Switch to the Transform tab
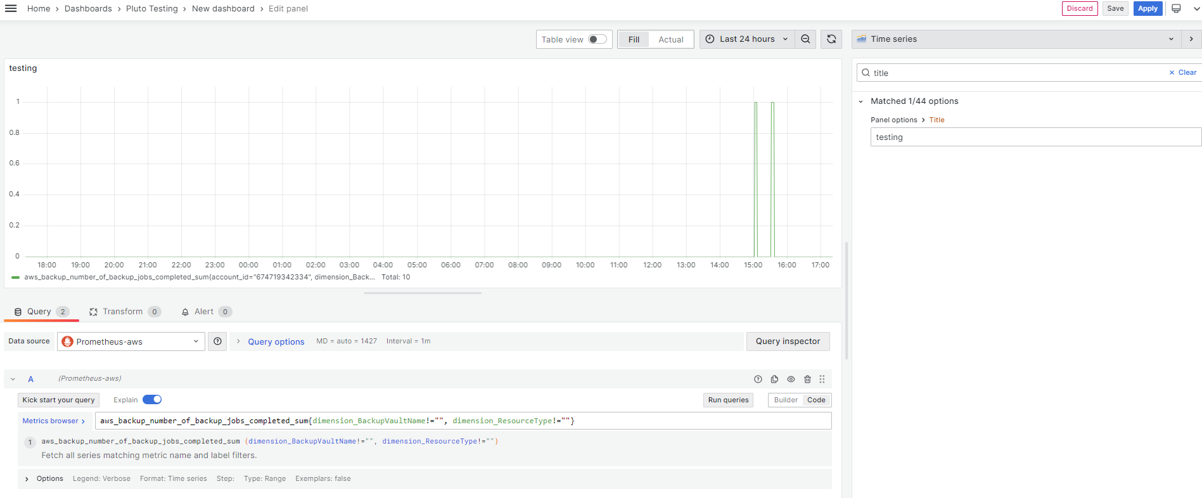The height and width of the screenshot is (498, 1202). (x=125, y=312)
